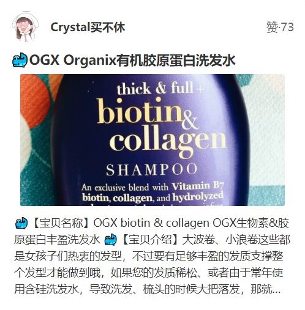This screenshot has height=310, width=305.
Task: Click the thick & full + text on bottle
Action: click(160, 88)
